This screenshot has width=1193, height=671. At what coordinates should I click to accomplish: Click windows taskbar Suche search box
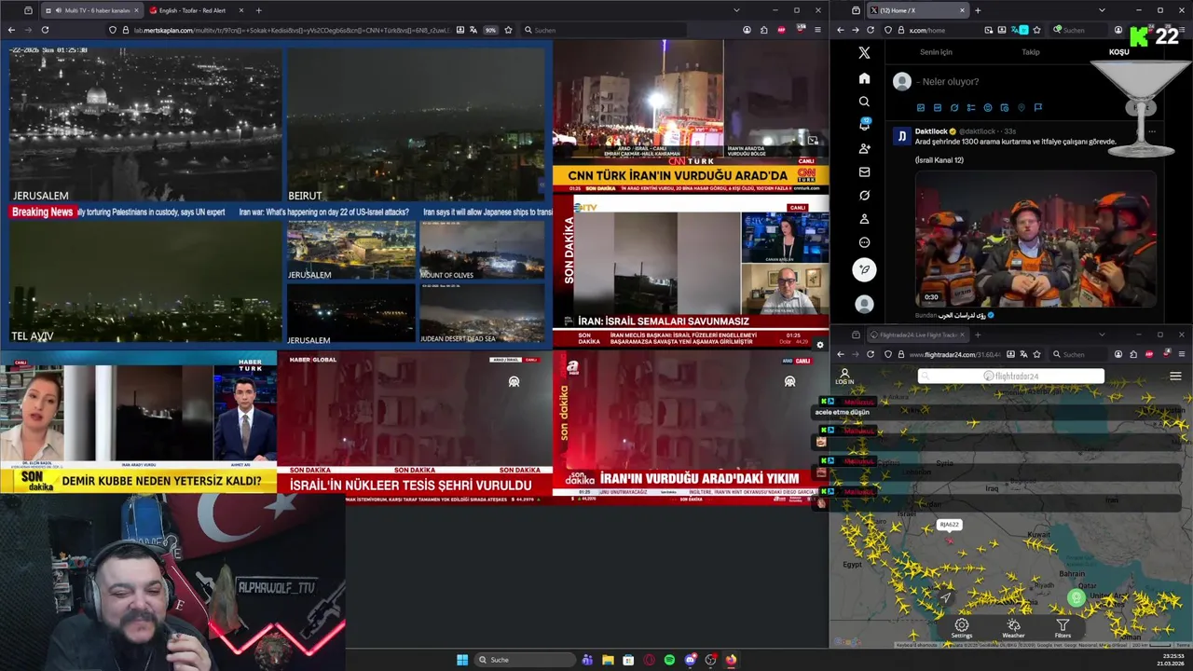[525, 660]
